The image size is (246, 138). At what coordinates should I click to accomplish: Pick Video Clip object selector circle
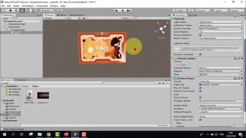pos(242,85)
